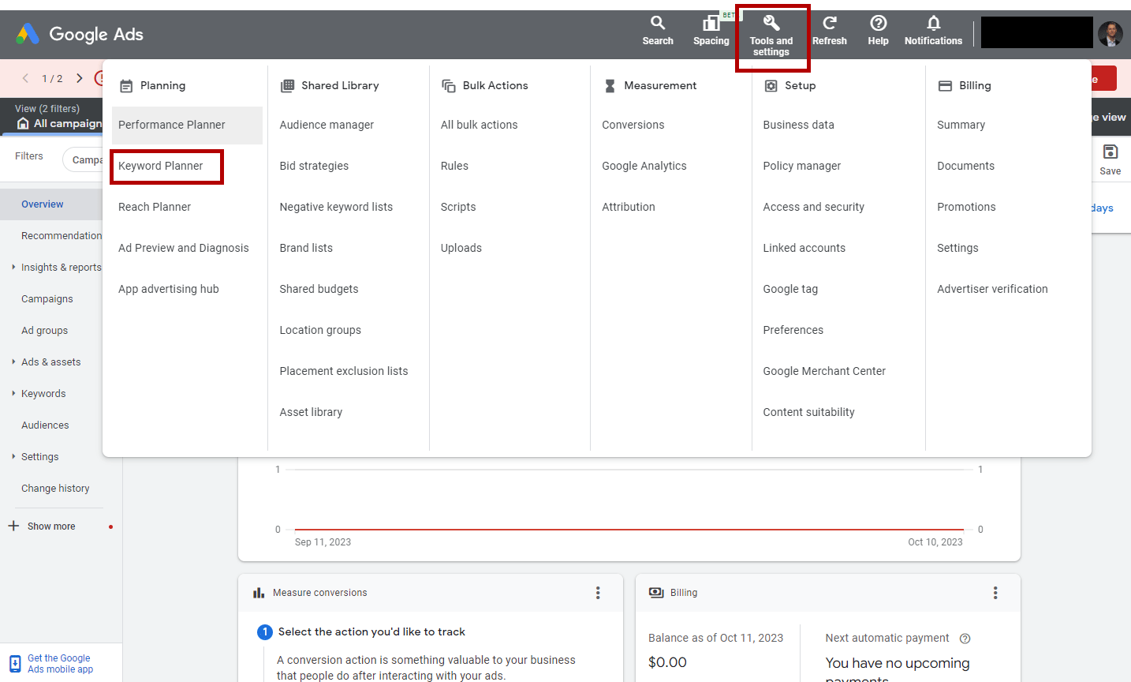Image resolution: width=1131 pixels, height=682 pixels.
Task: Go to Ad groups in left navigation
Action: (45, 330)
